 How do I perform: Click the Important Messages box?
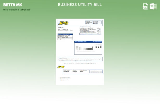click(x=80, y=59)
